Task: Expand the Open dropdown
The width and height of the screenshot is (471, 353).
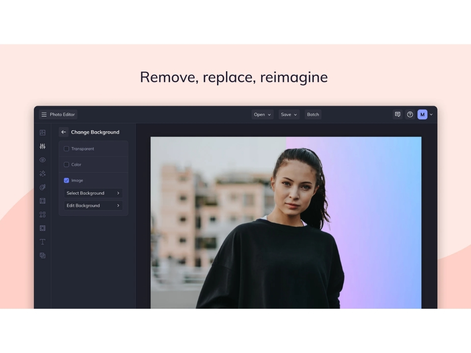Action: 263,115
